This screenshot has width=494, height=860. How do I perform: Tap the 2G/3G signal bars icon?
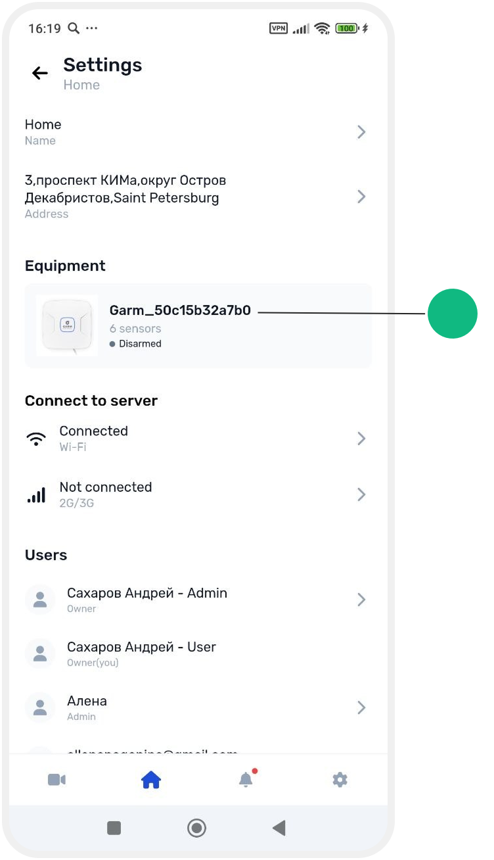[x=36, y=494]
